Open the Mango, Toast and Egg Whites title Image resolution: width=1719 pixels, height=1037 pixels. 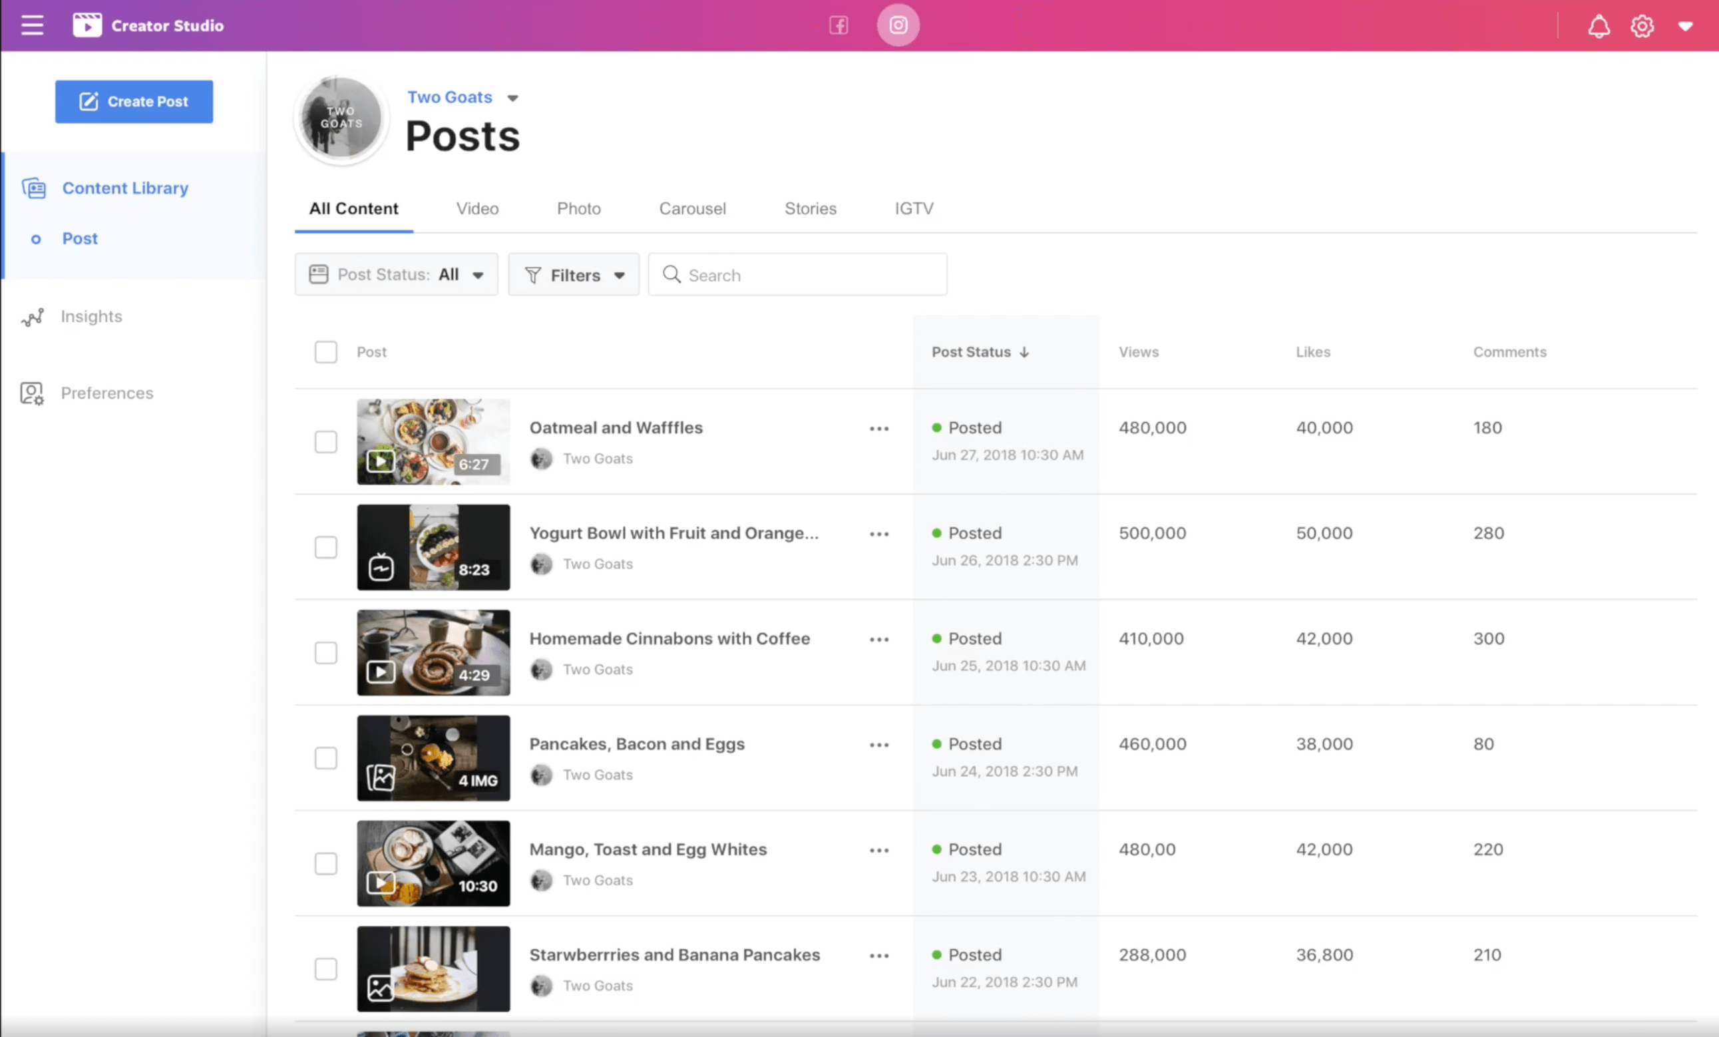point(648,849)
